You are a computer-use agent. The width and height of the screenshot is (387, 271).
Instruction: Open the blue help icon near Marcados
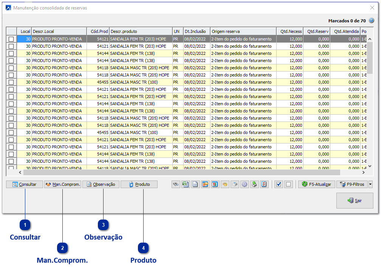[371, 21]
